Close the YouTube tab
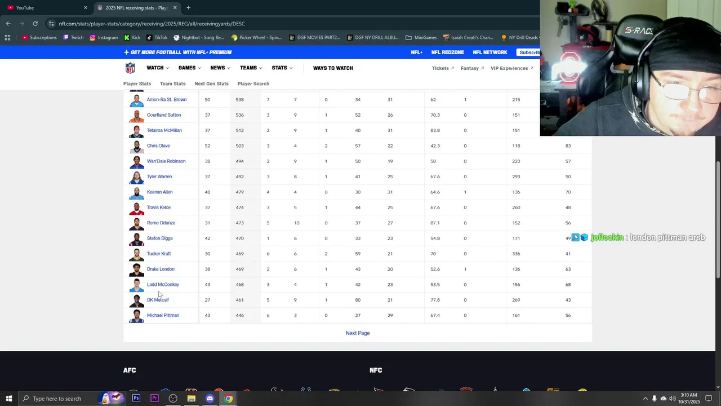 (x=86, y=8)
